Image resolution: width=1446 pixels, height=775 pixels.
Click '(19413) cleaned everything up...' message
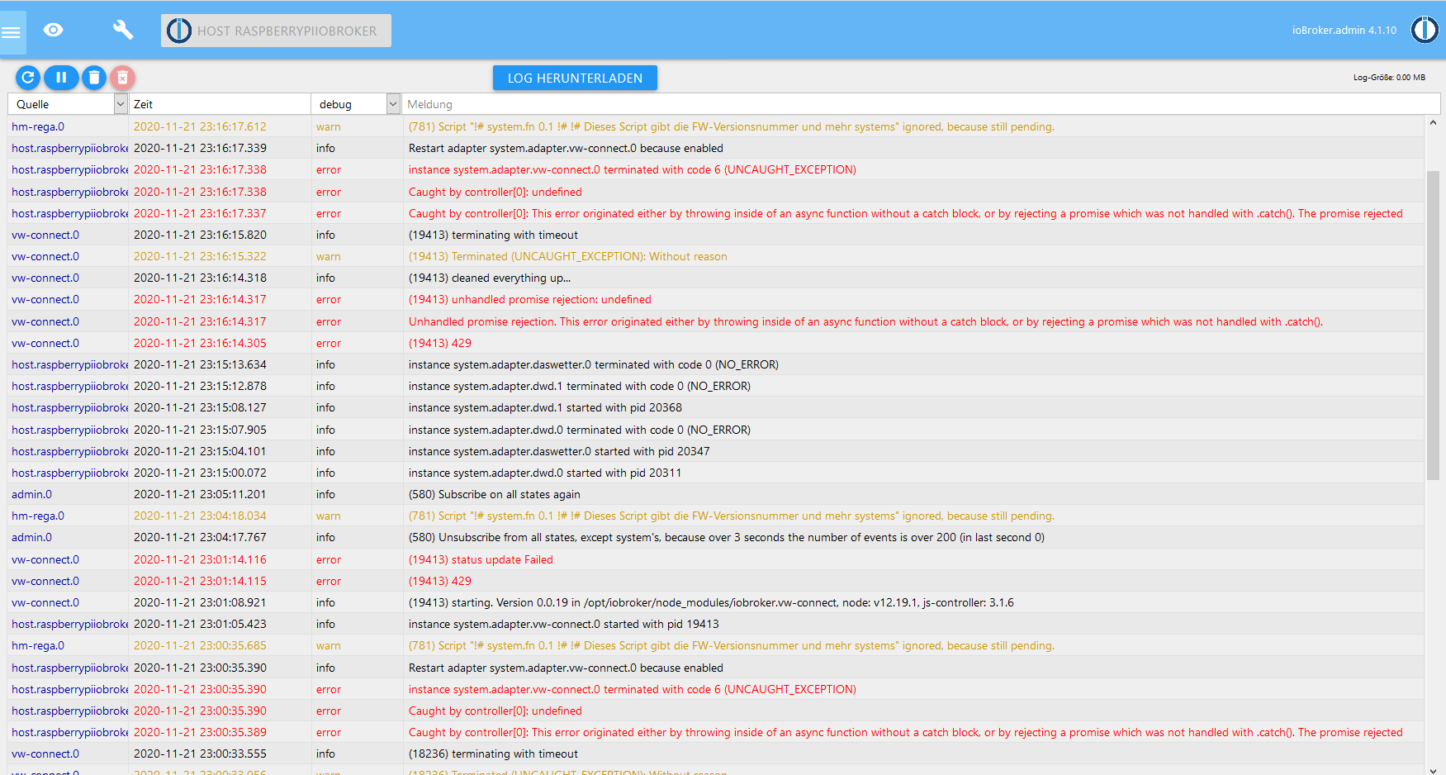[x=490, y=278]
